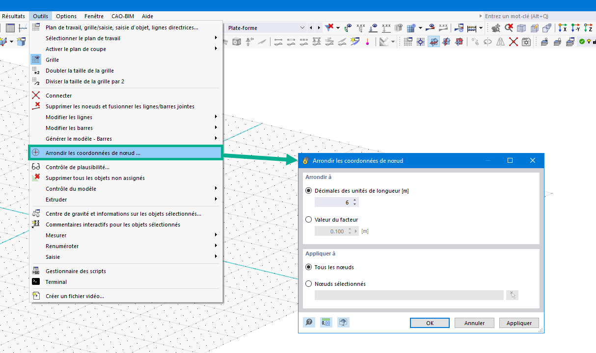Expand Sélectionner le plan de travail submenu
The width and height of the screenshot is (596, 353).
click(x=127, y=38)
